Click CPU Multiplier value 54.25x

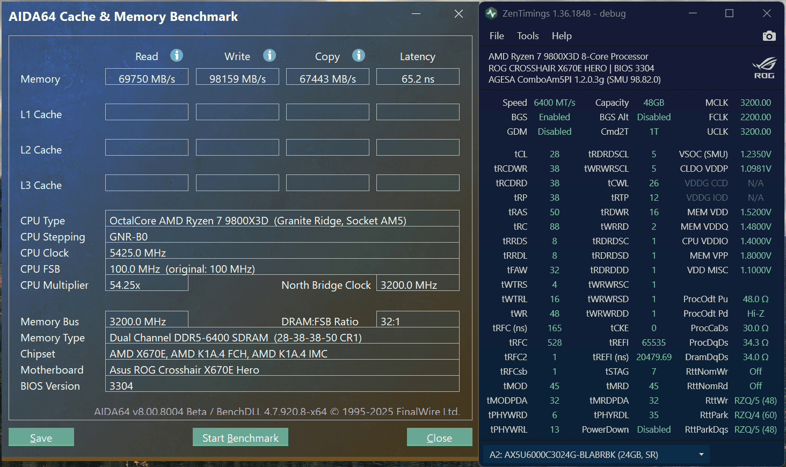click(x=147, y=283)
